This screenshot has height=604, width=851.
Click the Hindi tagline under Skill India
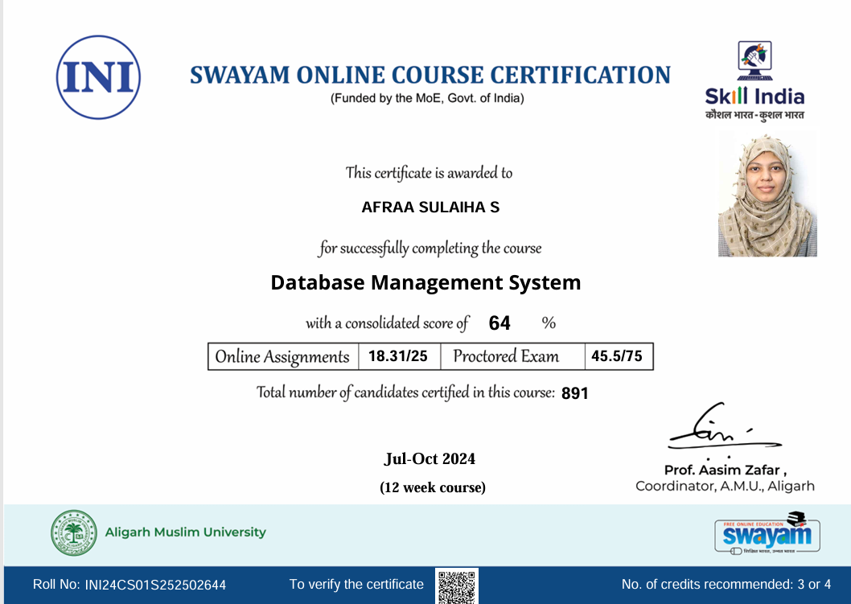(x=754, y=115)
